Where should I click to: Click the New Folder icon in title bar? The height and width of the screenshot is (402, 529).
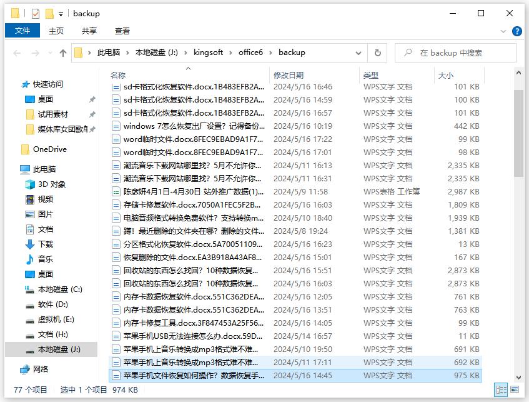click(49, 13)
